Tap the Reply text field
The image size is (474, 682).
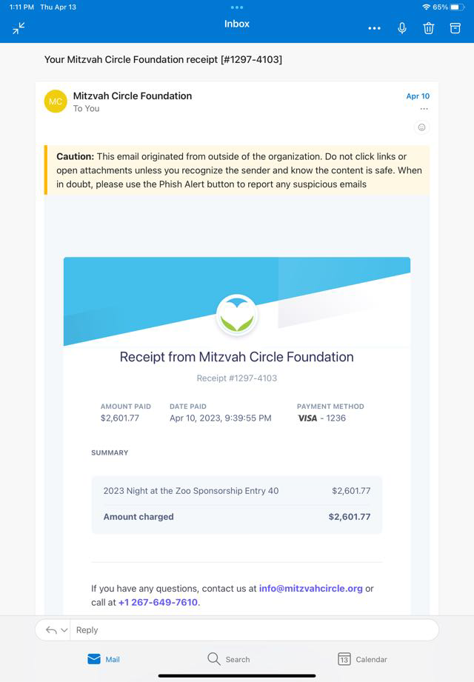point(252,630)
